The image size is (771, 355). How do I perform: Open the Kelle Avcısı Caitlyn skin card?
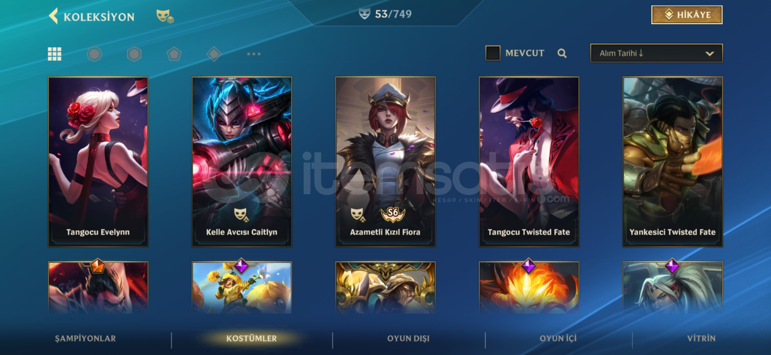[x=242, y=162]
